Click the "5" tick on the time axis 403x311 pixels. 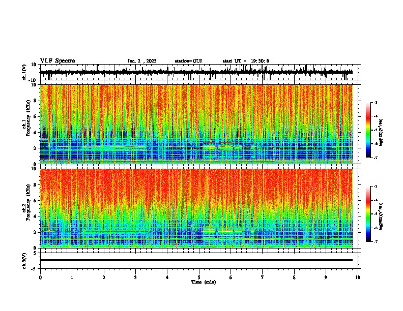tap(199, 277)
